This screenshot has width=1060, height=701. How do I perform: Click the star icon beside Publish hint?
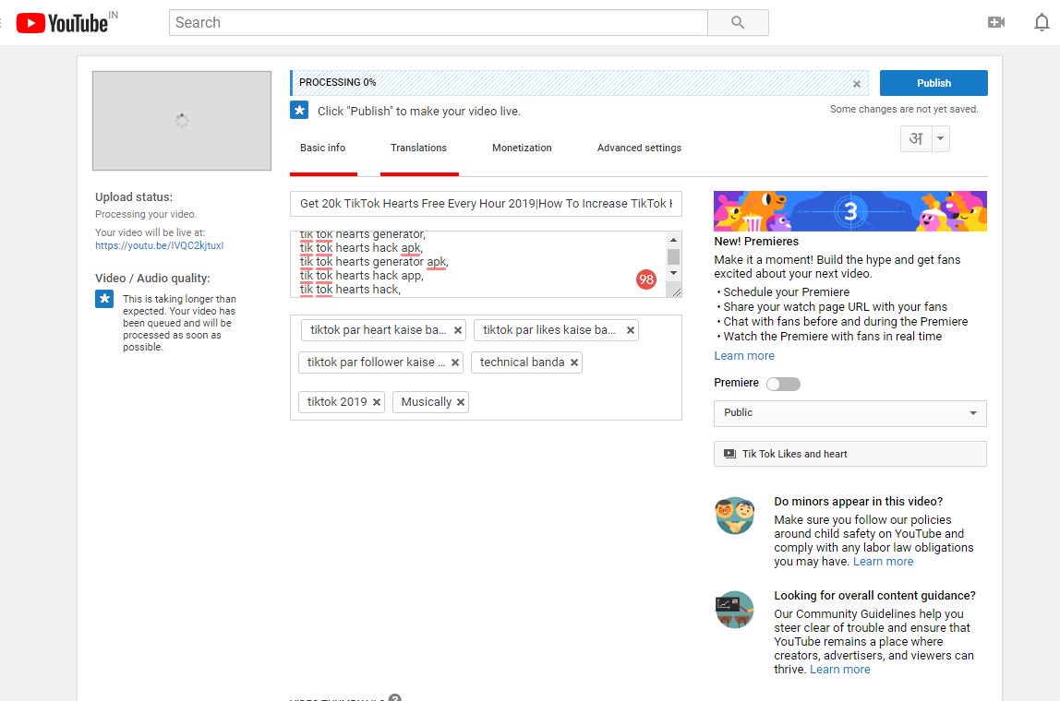coord(299,110)
